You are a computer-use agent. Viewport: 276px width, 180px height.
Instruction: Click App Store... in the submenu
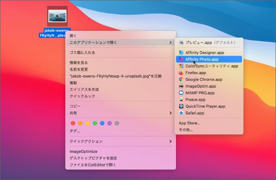pyautogui.click(x=190, y=123)
